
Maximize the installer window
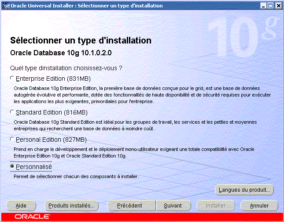(x=270, y=6)
